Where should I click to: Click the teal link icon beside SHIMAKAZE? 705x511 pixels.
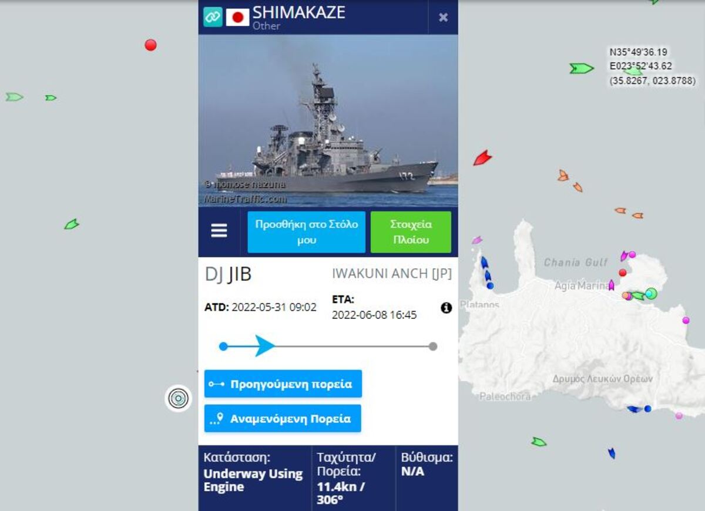point(213,17)
